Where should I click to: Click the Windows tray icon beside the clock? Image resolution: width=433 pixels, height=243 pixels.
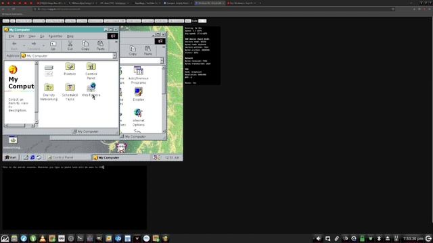click(x=156, y=157)
